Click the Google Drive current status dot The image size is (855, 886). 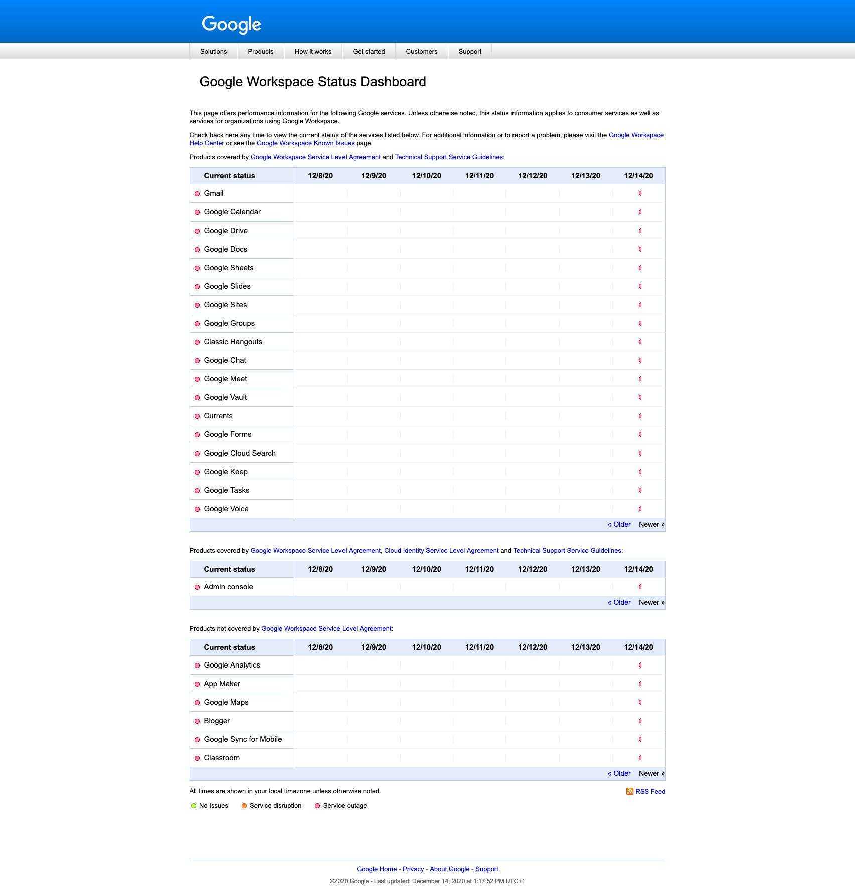(x=197, y=231)
